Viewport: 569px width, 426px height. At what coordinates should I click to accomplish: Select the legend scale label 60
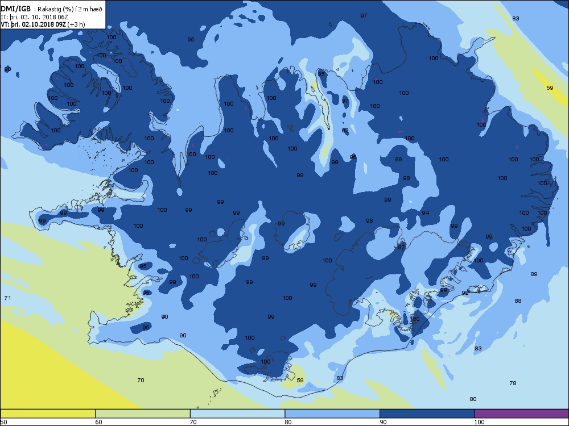[98, 422]
